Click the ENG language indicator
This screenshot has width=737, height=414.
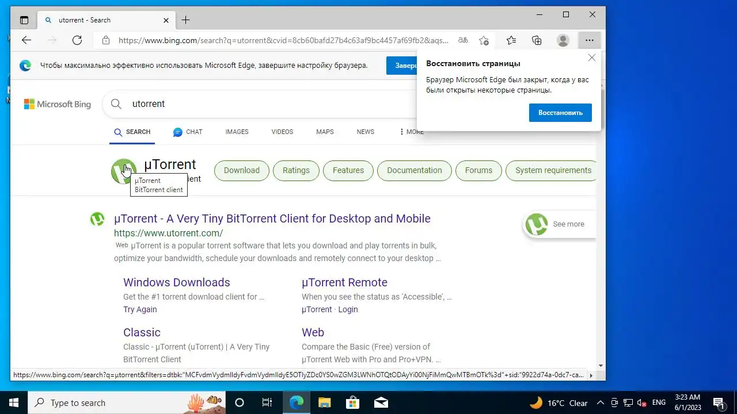pos(659,402)
